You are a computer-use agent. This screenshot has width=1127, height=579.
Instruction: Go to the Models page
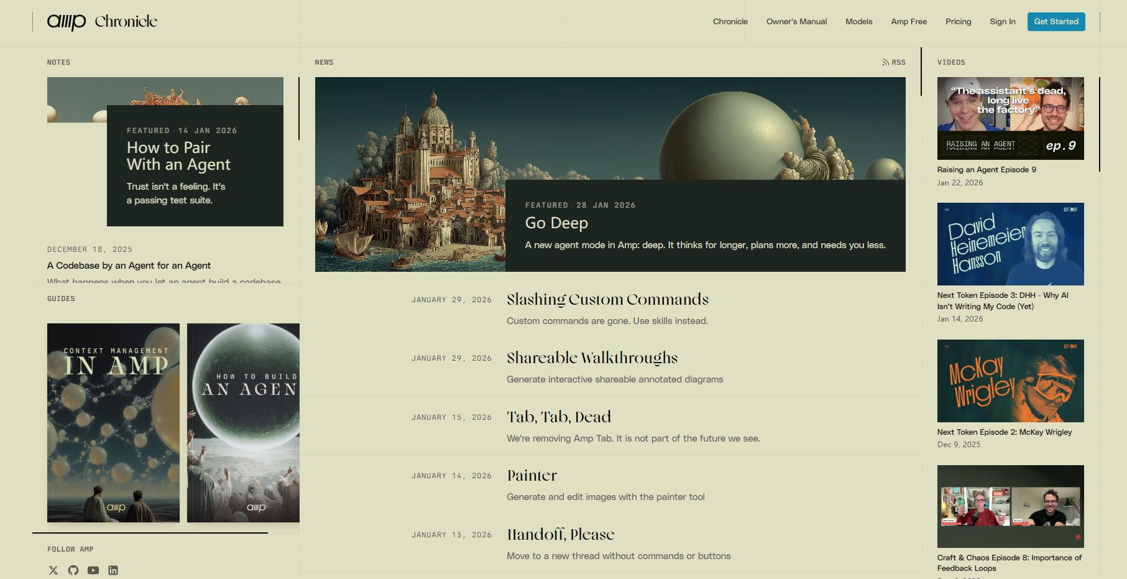(x=859, y=22)
